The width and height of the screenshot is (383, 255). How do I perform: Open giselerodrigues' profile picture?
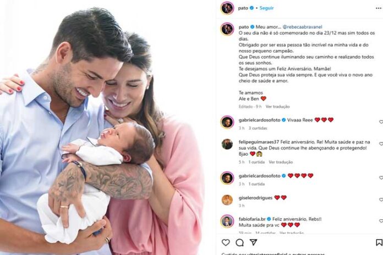[227, 199]
